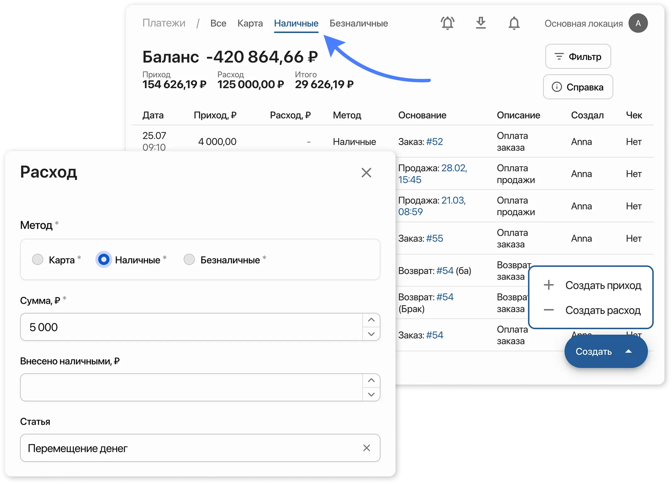This screenshot has width=672, height=484.
Task: Decrease Внесено наличными with down arrow
Action: coord(371,394)
